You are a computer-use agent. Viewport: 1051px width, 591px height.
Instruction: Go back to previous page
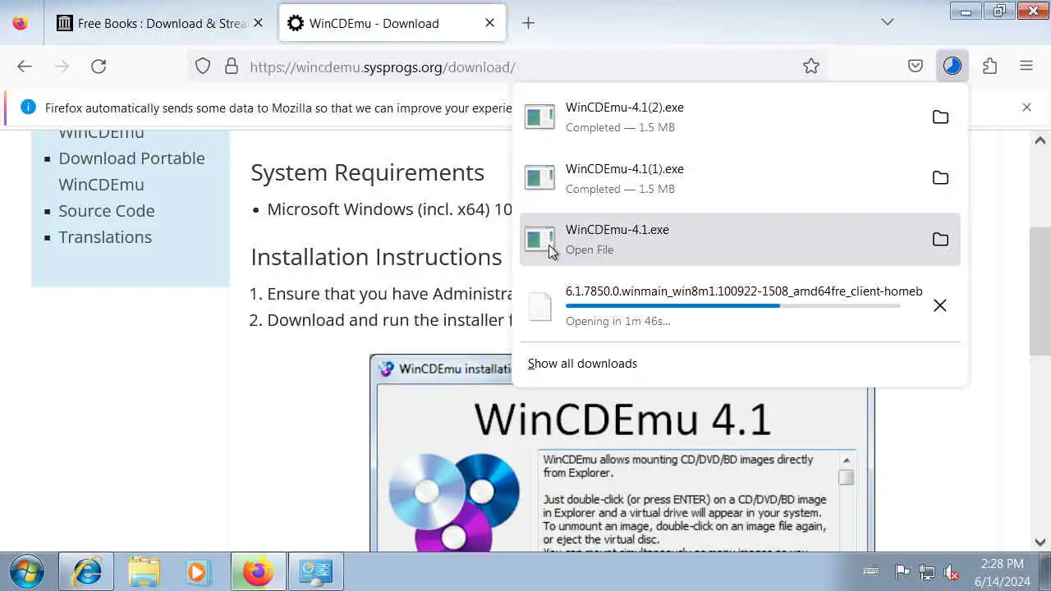tap(25, 66)
